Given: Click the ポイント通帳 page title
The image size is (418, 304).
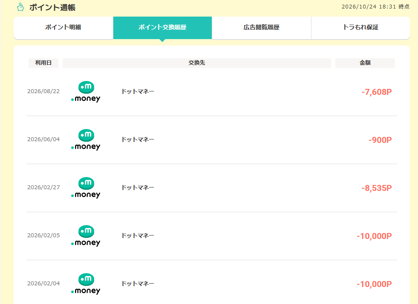Looking at the screenshot, I should coord(52,8).
